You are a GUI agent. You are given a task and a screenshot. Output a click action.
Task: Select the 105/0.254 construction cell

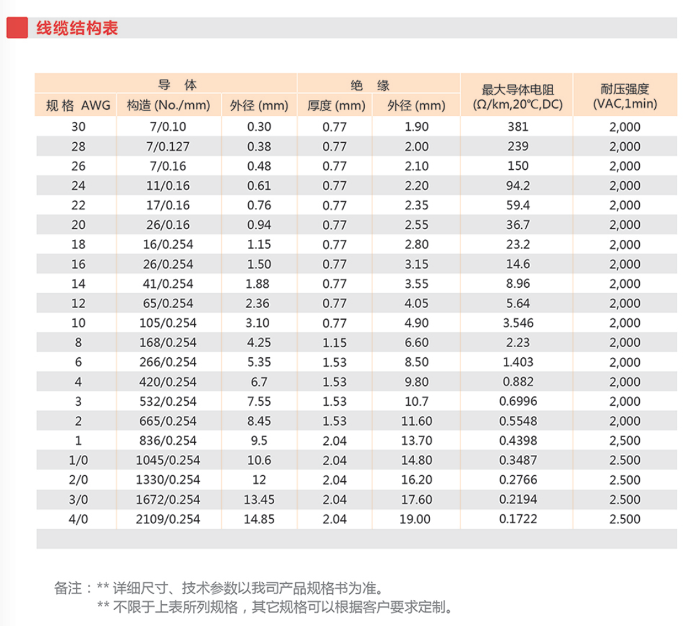coord(168,324)
